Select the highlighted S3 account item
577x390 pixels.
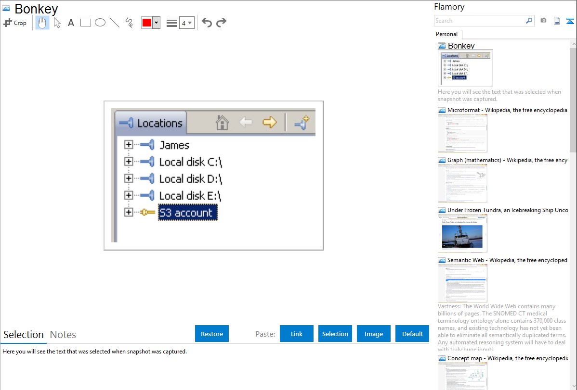(188, 213)
